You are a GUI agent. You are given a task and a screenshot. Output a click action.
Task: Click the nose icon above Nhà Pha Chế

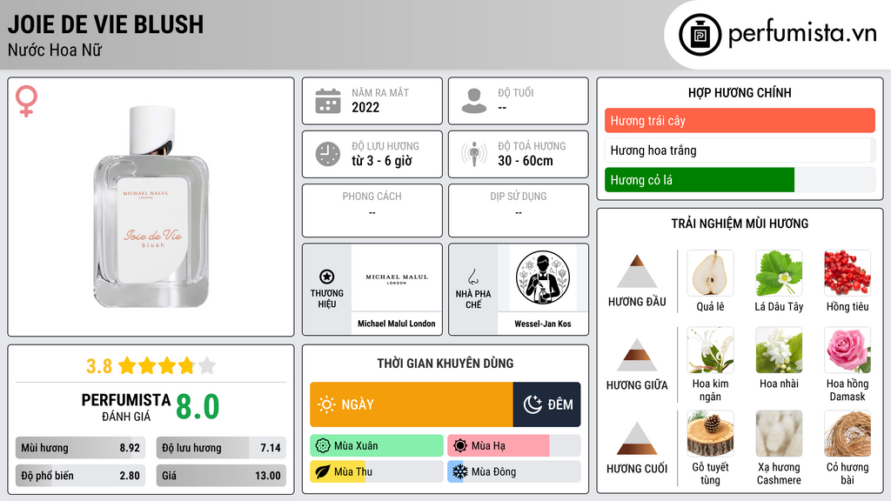point(472,277)
